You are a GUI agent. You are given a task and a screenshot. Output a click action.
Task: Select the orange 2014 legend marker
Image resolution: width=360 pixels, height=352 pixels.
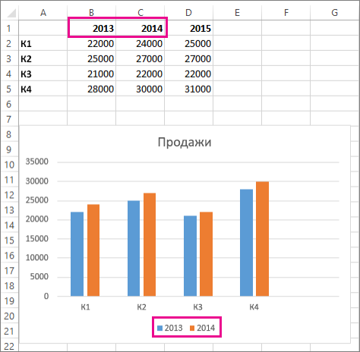coord(192,328)
